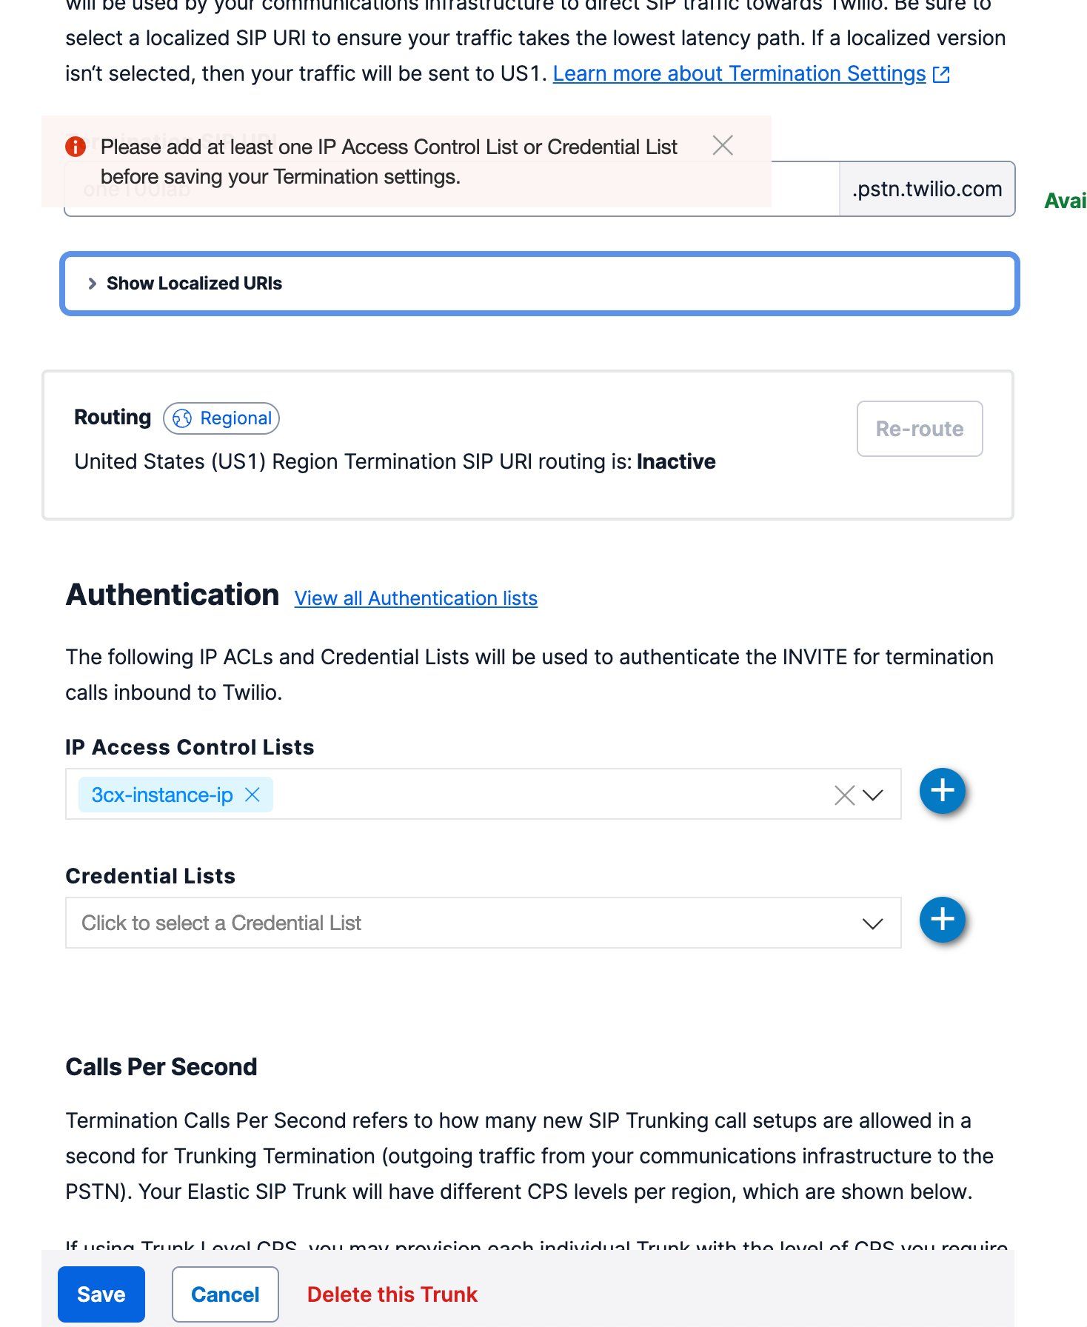Image resolution: width=1087 pixels, height=1327 pixels.
Task: Click Delete this Trunk
Action: 392,1294
